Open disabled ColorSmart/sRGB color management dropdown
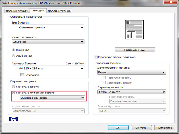This screenshot has height=134, width=179. click(x=48, y=111)
